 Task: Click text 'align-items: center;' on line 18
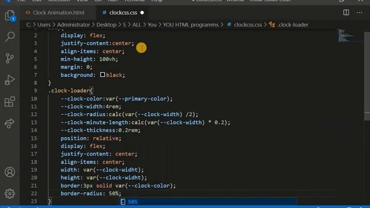(92, 162)
